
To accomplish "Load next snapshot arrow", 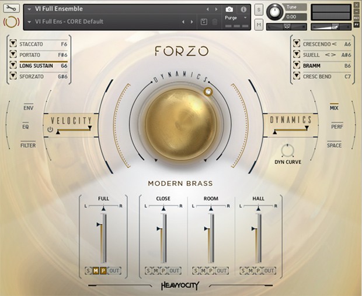I will coord(192,22).
